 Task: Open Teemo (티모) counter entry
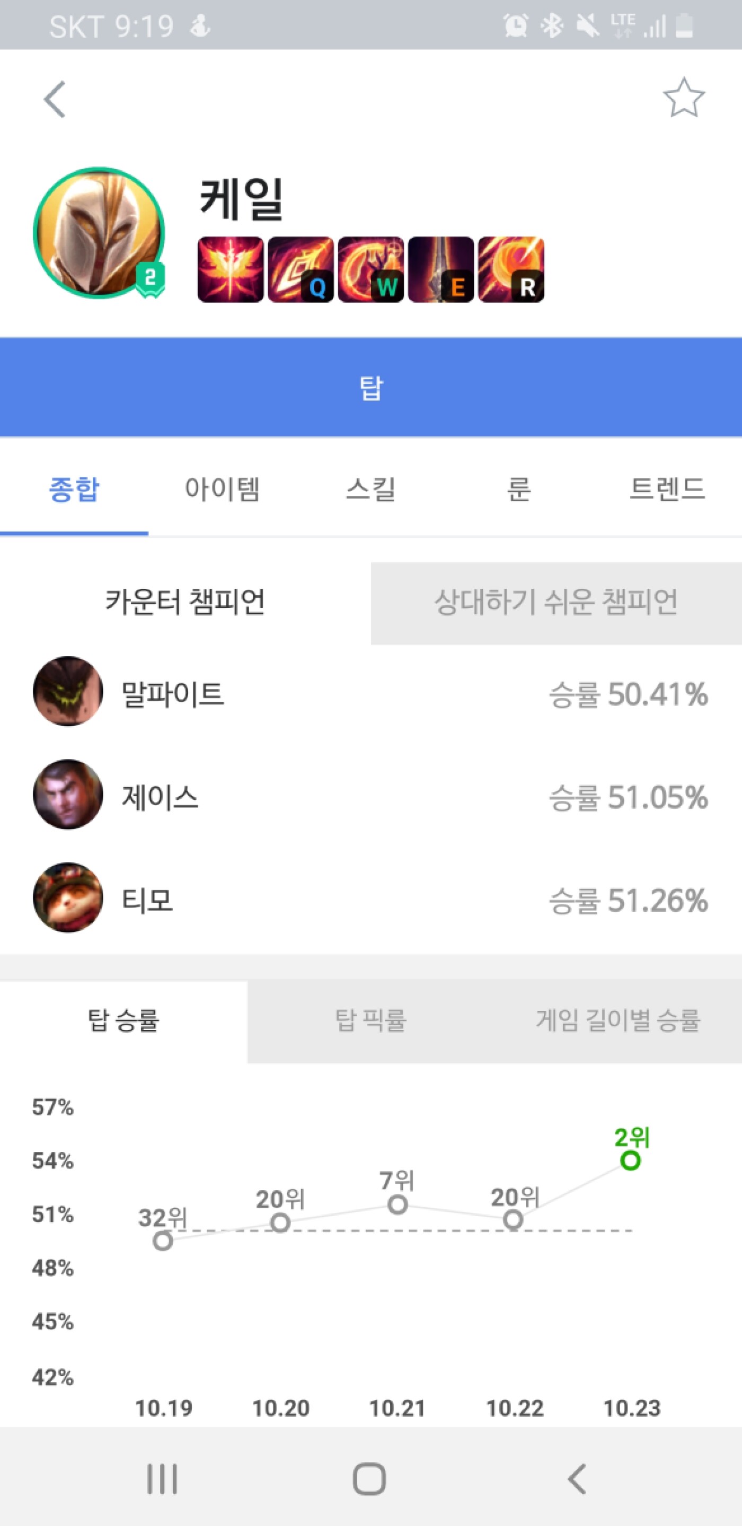point(371,898)
